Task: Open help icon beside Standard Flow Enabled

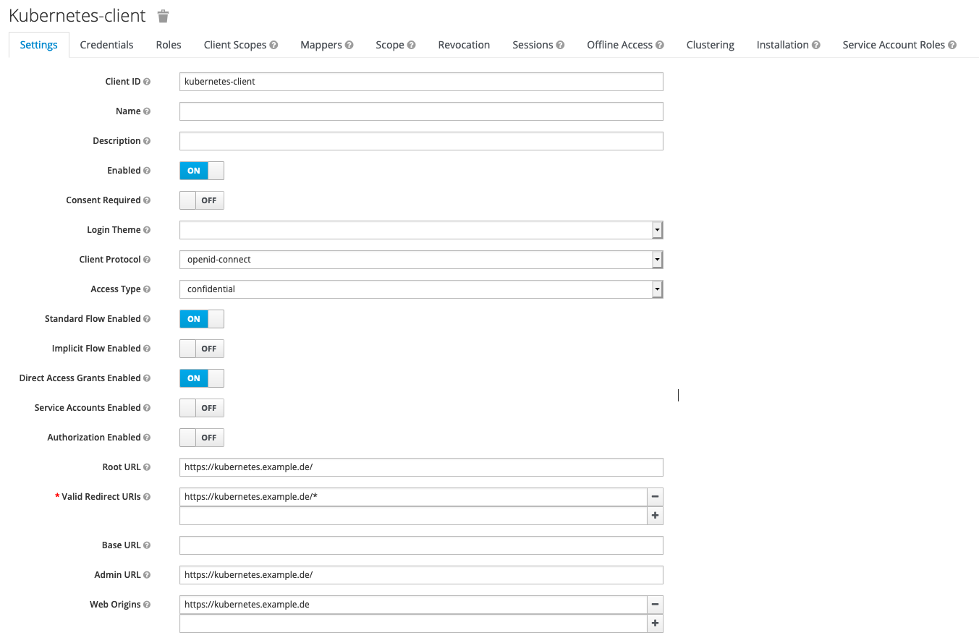Action: tap(147, 319)
